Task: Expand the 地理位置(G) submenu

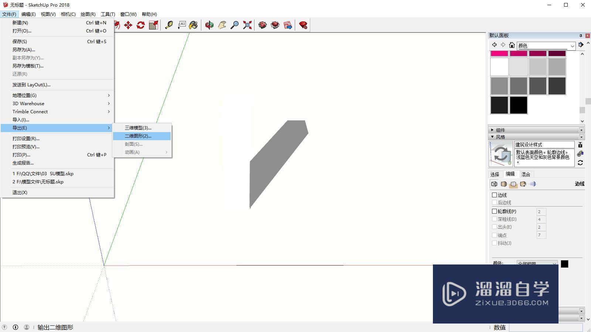Action: 57,95
